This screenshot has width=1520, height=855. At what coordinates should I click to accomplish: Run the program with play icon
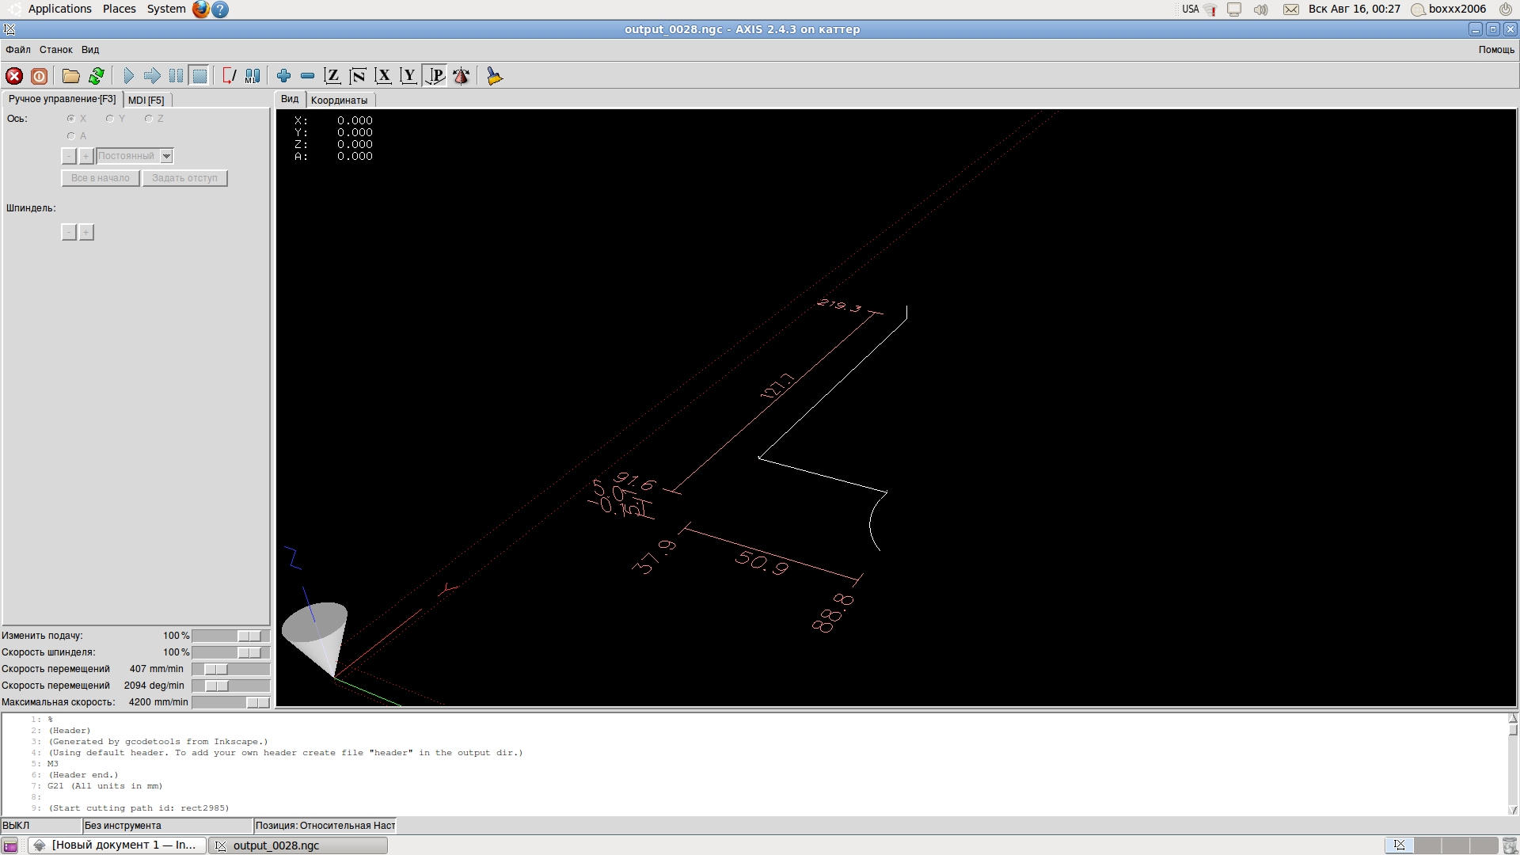pyautogui.click(x=128, y=76)
